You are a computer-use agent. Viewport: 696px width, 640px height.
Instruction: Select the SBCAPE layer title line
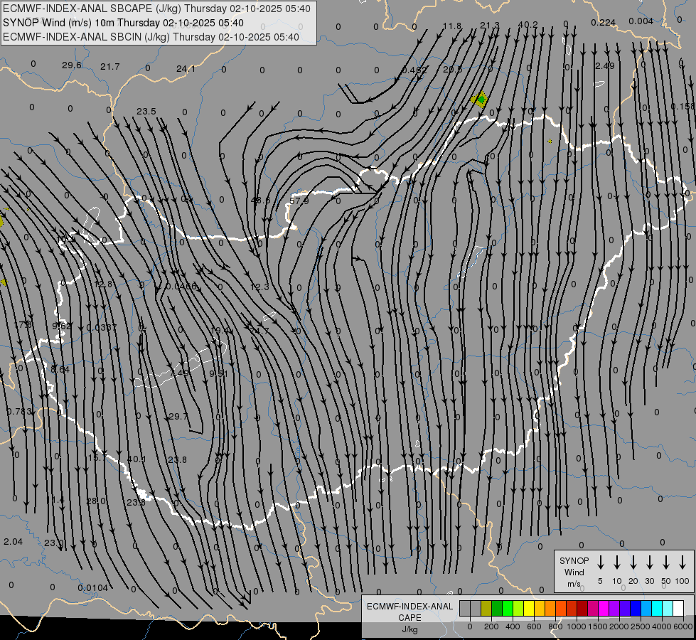pyautogui.click(x=157, y=9)
